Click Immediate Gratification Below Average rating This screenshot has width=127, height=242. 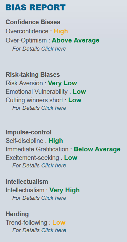click(x=97, y=149)
